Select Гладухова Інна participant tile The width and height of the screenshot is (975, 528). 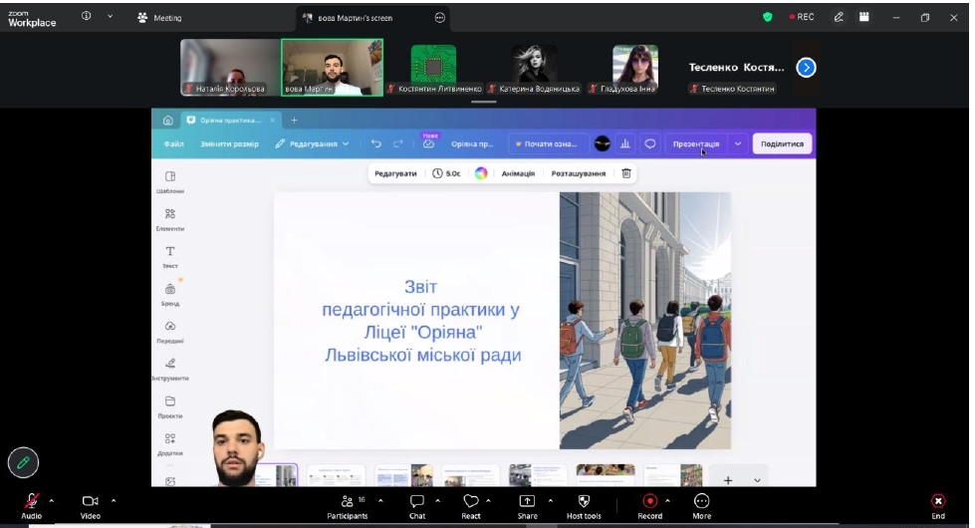pos(634,69)
